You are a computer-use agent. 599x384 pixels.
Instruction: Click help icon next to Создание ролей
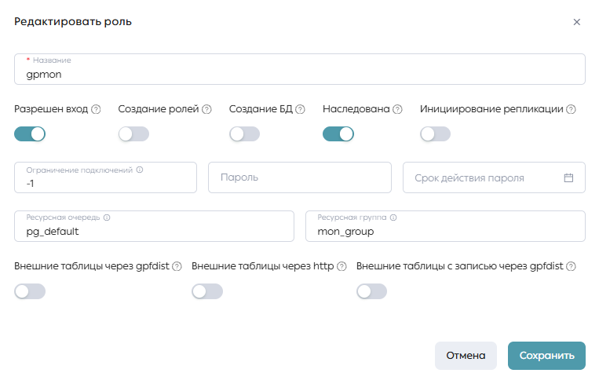pos(206,110)
